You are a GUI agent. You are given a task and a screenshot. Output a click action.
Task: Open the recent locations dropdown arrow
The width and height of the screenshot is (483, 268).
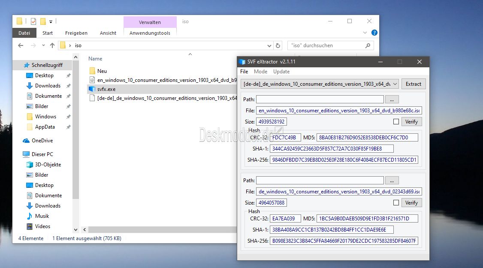pos(43,45)
